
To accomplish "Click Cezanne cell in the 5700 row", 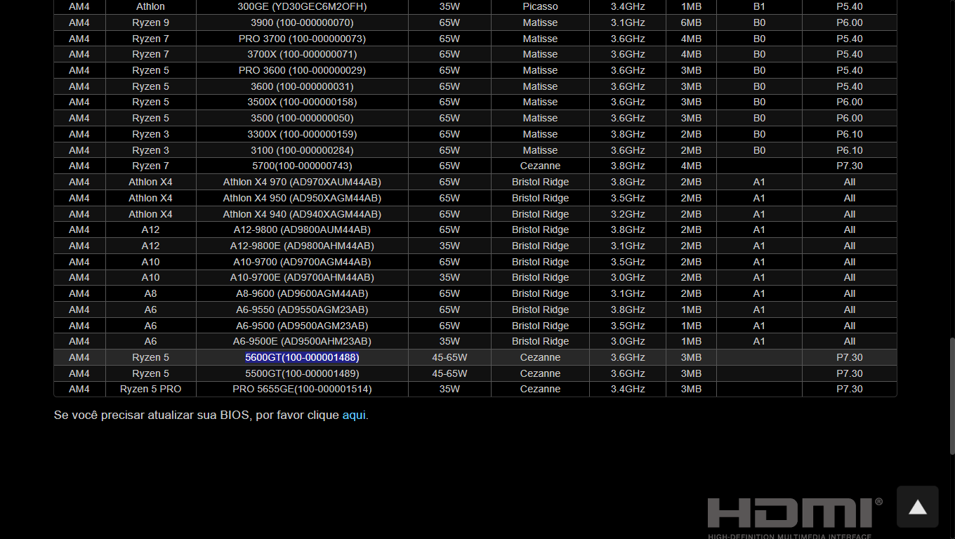I will click(540, 166).
